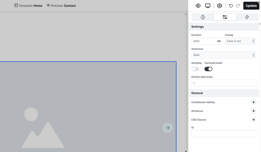The height and width of the screenshot is (152, 261).
Task: Click the next slide arrow button
Action: pyautogui.click(x=168, y=128)
